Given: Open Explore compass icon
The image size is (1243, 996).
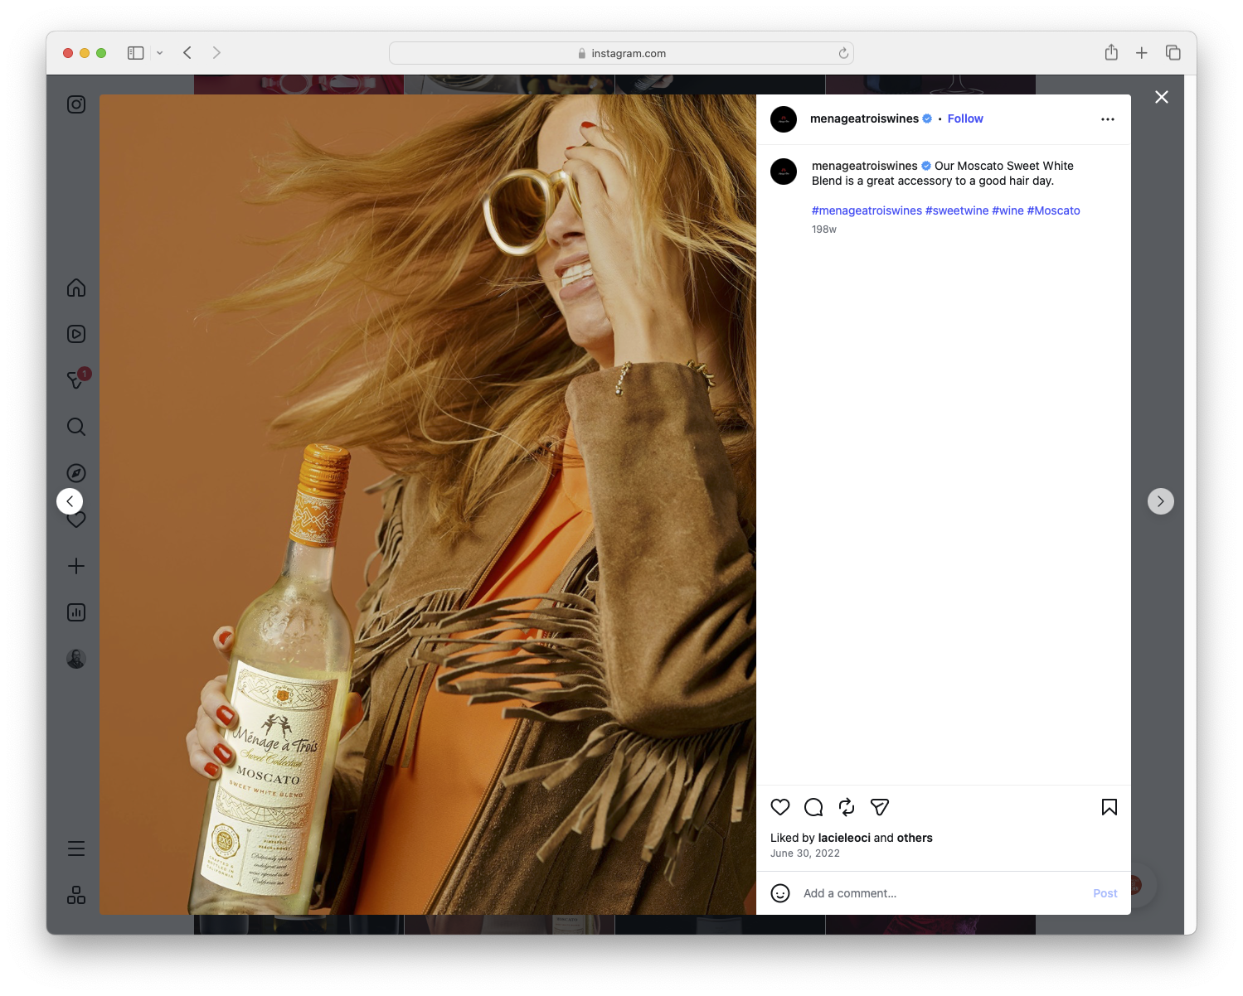Looking at the screenshot, I should (76, 473).
